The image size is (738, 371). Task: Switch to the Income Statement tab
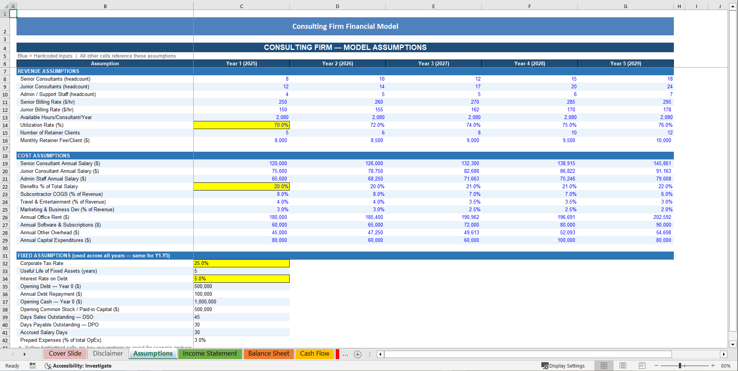(210, 354)
